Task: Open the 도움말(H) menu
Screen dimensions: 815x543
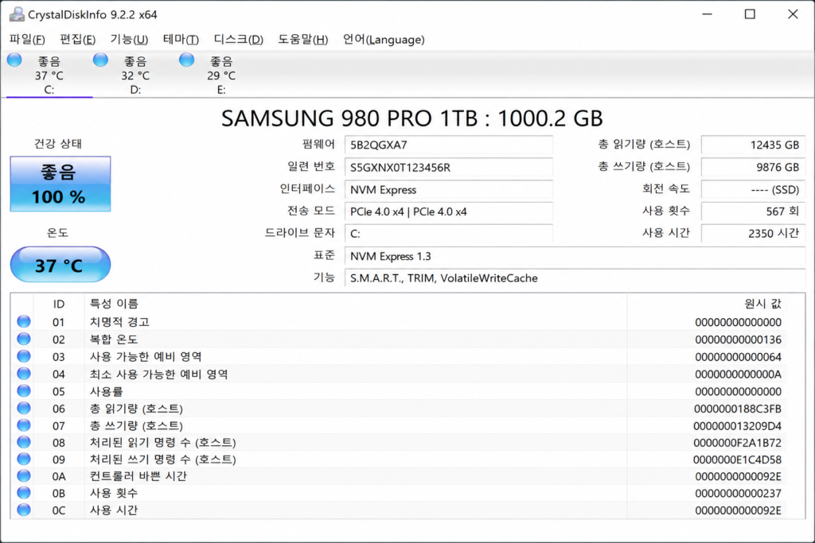Action: pos(303,40)
